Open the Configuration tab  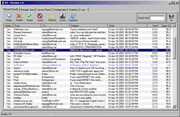(60, 10)
